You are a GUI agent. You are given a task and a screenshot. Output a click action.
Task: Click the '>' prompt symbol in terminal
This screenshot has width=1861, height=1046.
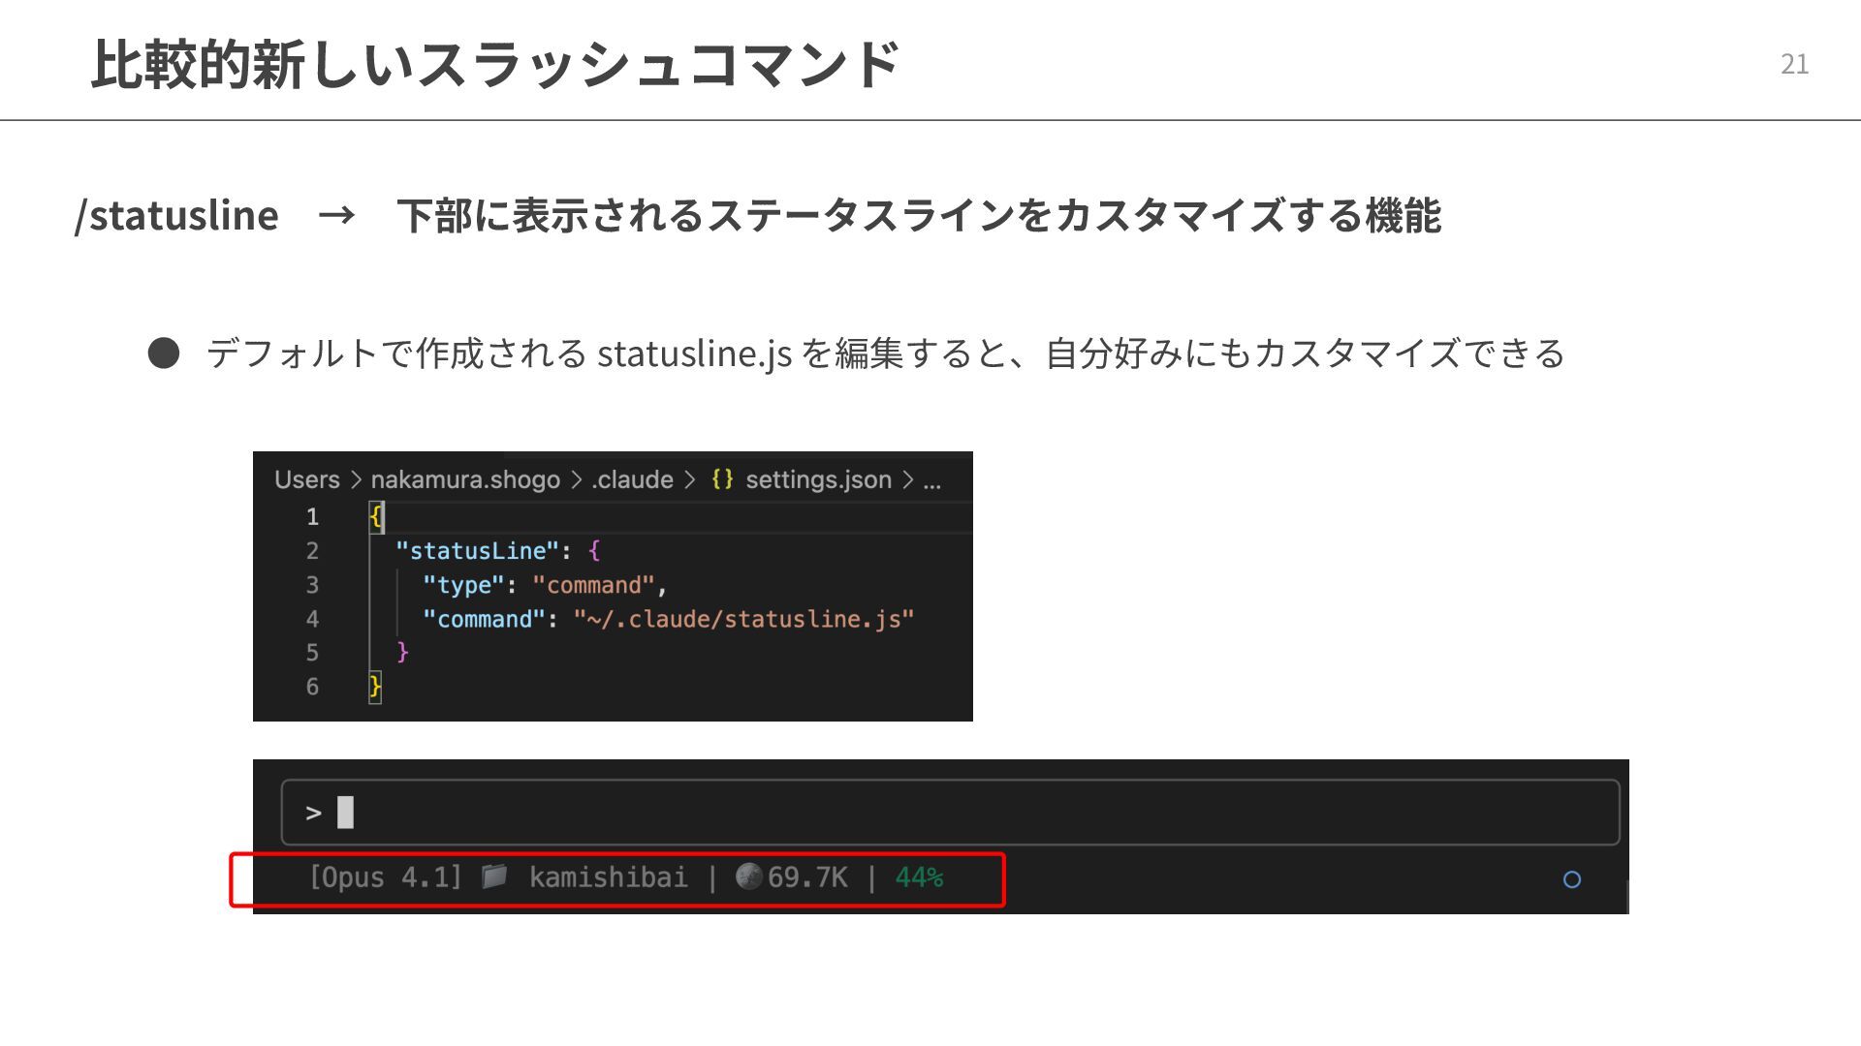coord(313,813)
